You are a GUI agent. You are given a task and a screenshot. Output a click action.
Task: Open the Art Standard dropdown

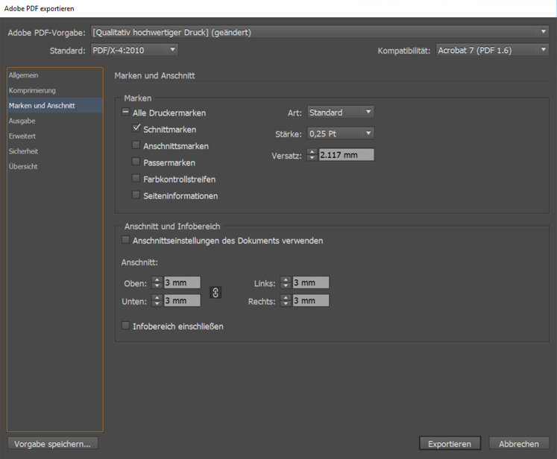click(x=340, y=113)
